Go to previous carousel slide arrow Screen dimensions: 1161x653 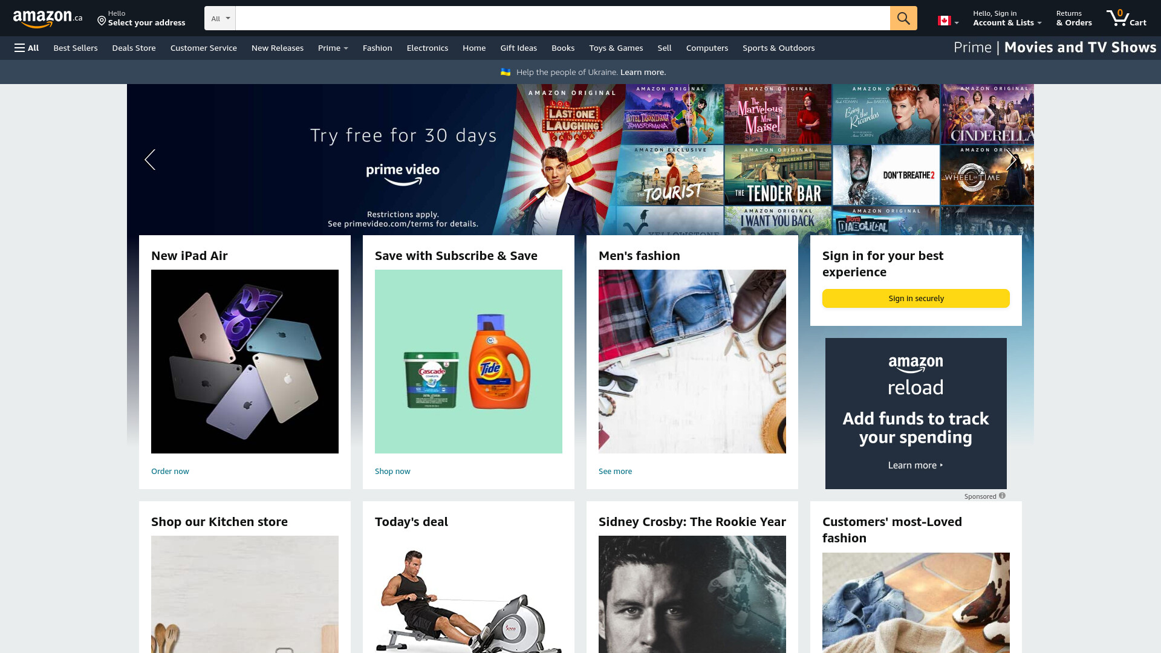150,160
